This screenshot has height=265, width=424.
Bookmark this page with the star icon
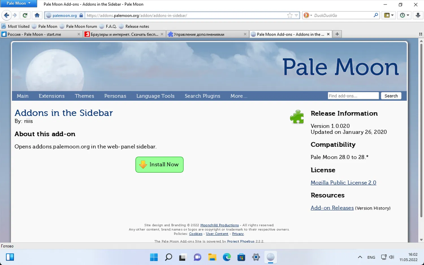click(290, 15)
